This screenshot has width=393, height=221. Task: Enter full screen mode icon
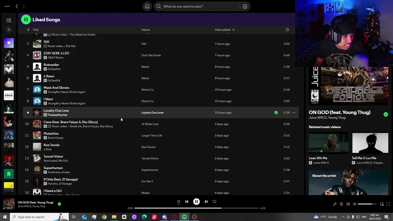(x=388, y=204)
